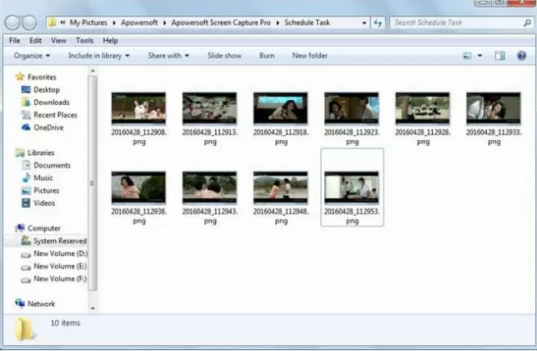Select the Music library icon
This screenshot has width=537, height=351.
pyautogui.click(x=26, y=178)
